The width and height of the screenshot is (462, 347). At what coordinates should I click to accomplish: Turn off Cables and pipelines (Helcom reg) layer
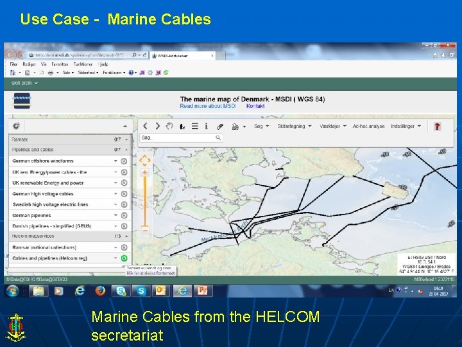124,258
